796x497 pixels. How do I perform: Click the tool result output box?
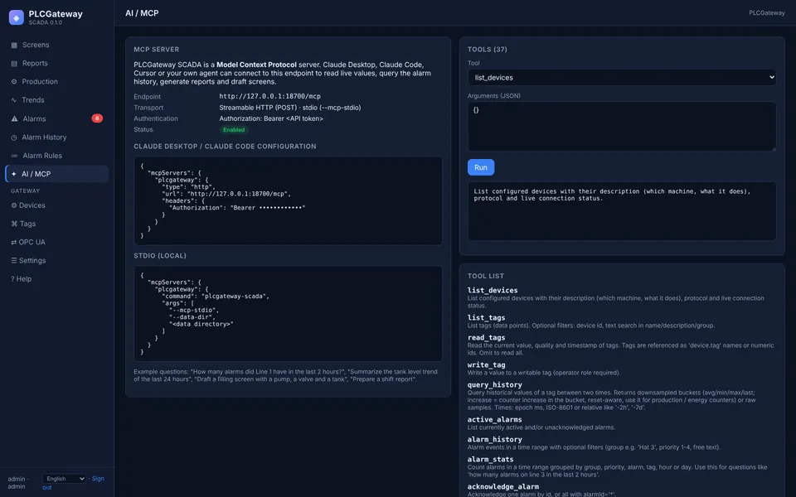(x=621, y=210)
